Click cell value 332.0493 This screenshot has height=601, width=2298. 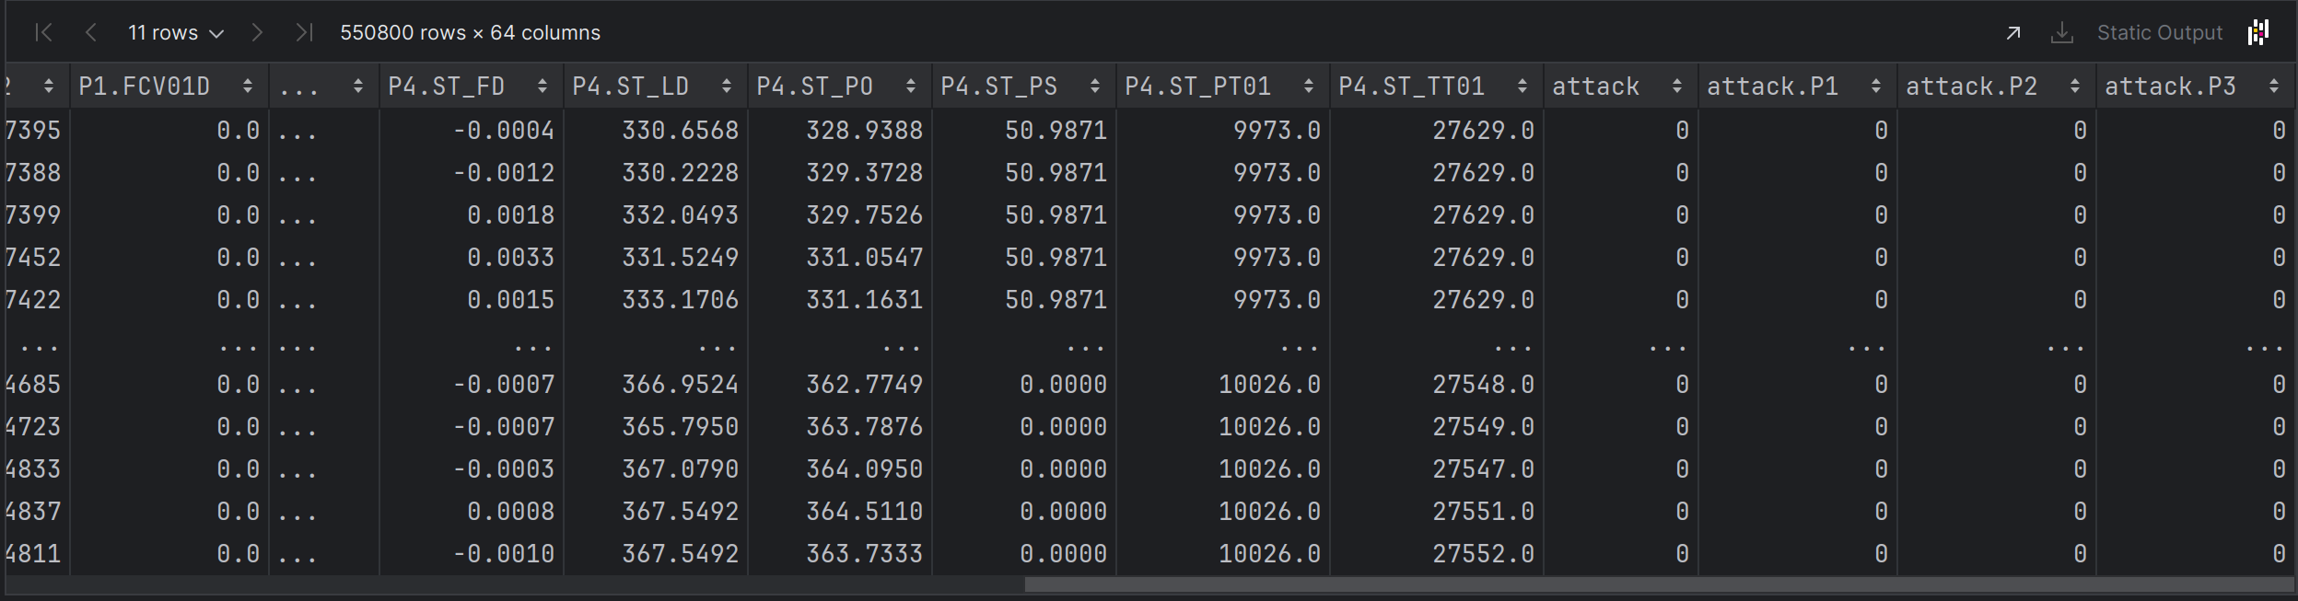pyautogui.click(x=680, y=215)
